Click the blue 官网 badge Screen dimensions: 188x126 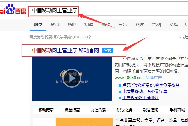[108, 51]
